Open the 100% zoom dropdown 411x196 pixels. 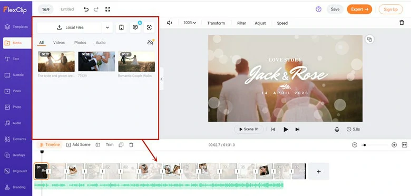[190, 23]
